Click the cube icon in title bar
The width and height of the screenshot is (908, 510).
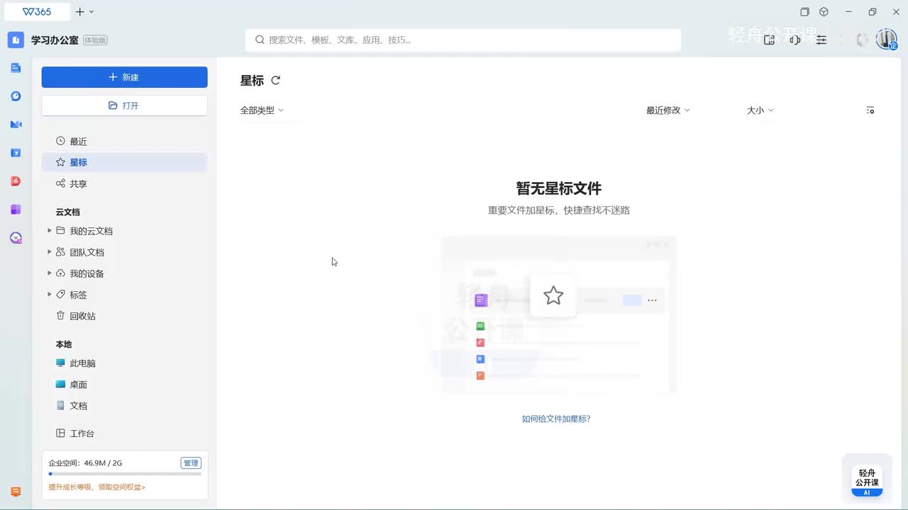(824, 11)
